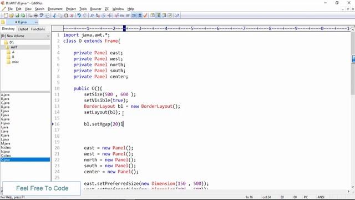Save the document with the Save icon

17,16
